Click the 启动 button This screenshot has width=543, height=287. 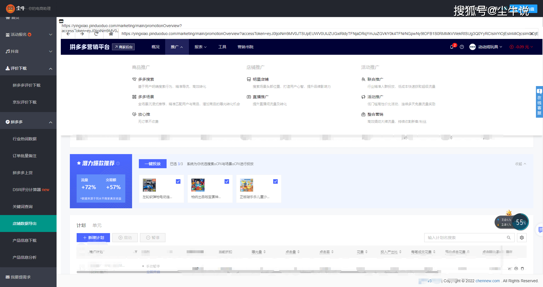tap(125, 238)
